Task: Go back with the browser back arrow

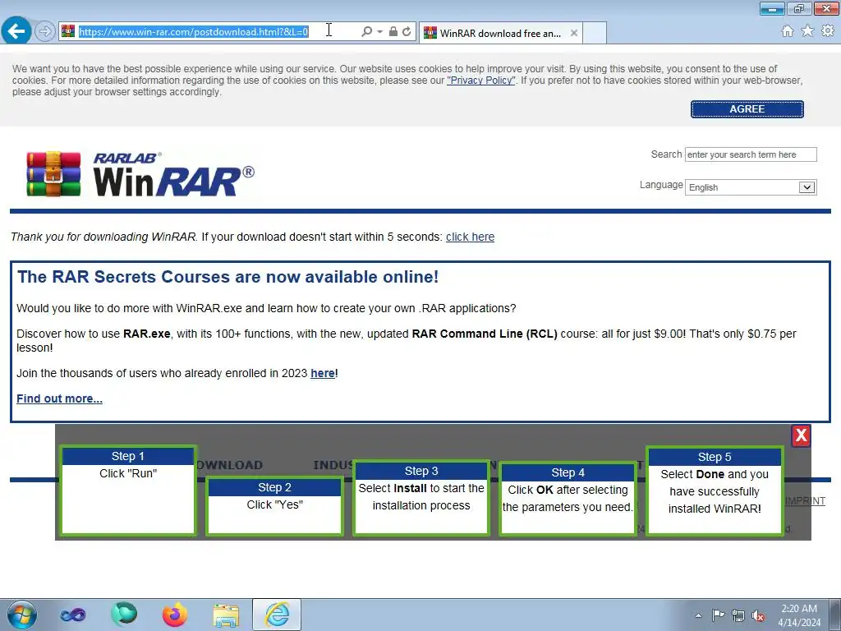Action: coord(16,30)
